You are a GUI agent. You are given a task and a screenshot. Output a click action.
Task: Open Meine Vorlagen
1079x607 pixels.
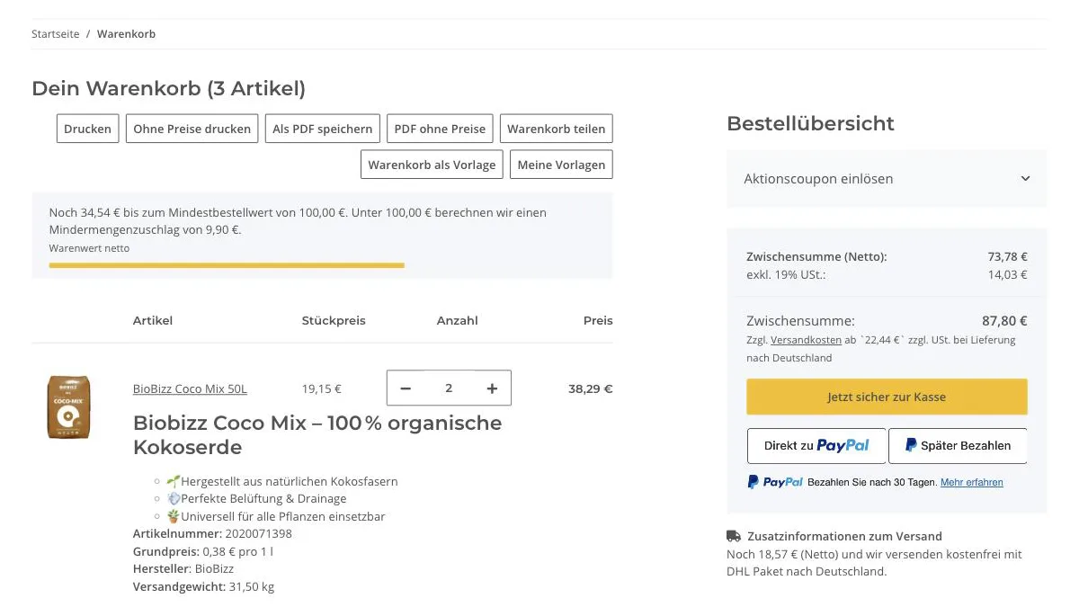561,165
